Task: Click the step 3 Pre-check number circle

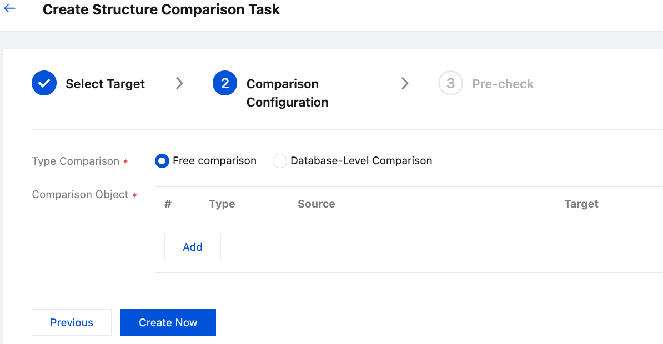Action: (450, 84)
